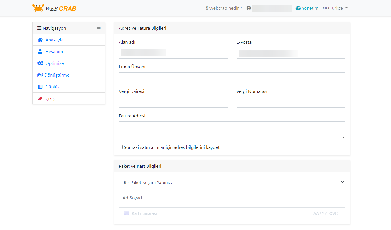This screenshot has width=391, height=230.
Task: Click the Optimize gears icon
Action: point(40,63)
